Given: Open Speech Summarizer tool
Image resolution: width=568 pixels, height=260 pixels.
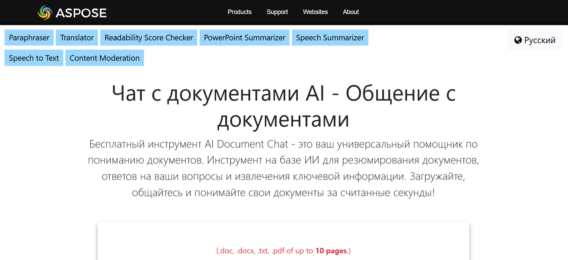Looking at the screenshot, I should coord(330,38).
